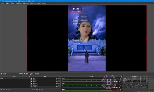This screenshot has height=92, width=154.
Task: Click media play icon of 背景乐2 source
Action: point(32,83)
